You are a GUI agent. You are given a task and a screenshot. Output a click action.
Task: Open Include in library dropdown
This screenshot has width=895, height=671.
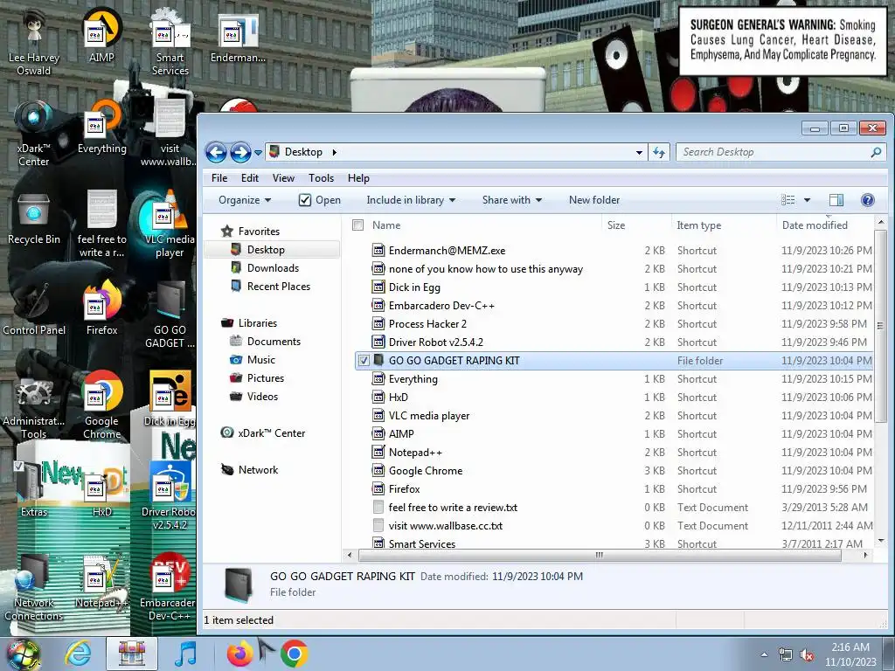(x=411, y=200)
